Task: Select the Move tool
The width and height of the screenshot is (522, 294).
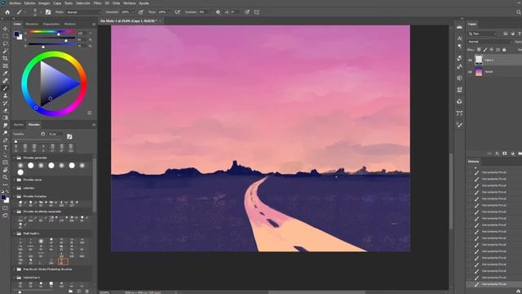Action: click(x=6, y=29)
